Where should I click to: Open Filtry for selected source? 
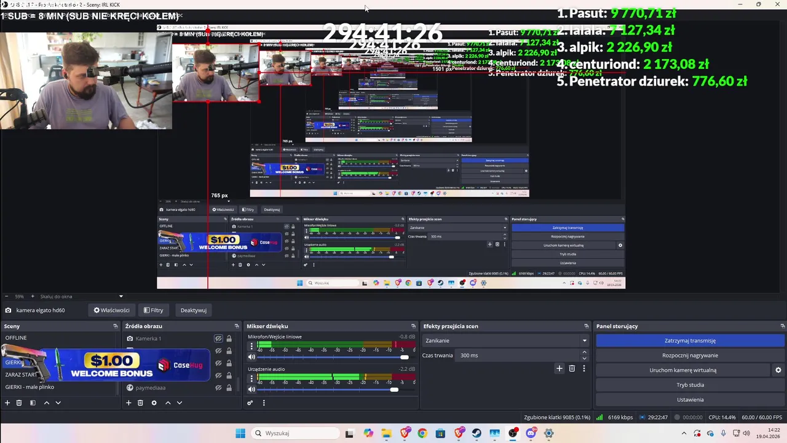[x=153, y=310]
